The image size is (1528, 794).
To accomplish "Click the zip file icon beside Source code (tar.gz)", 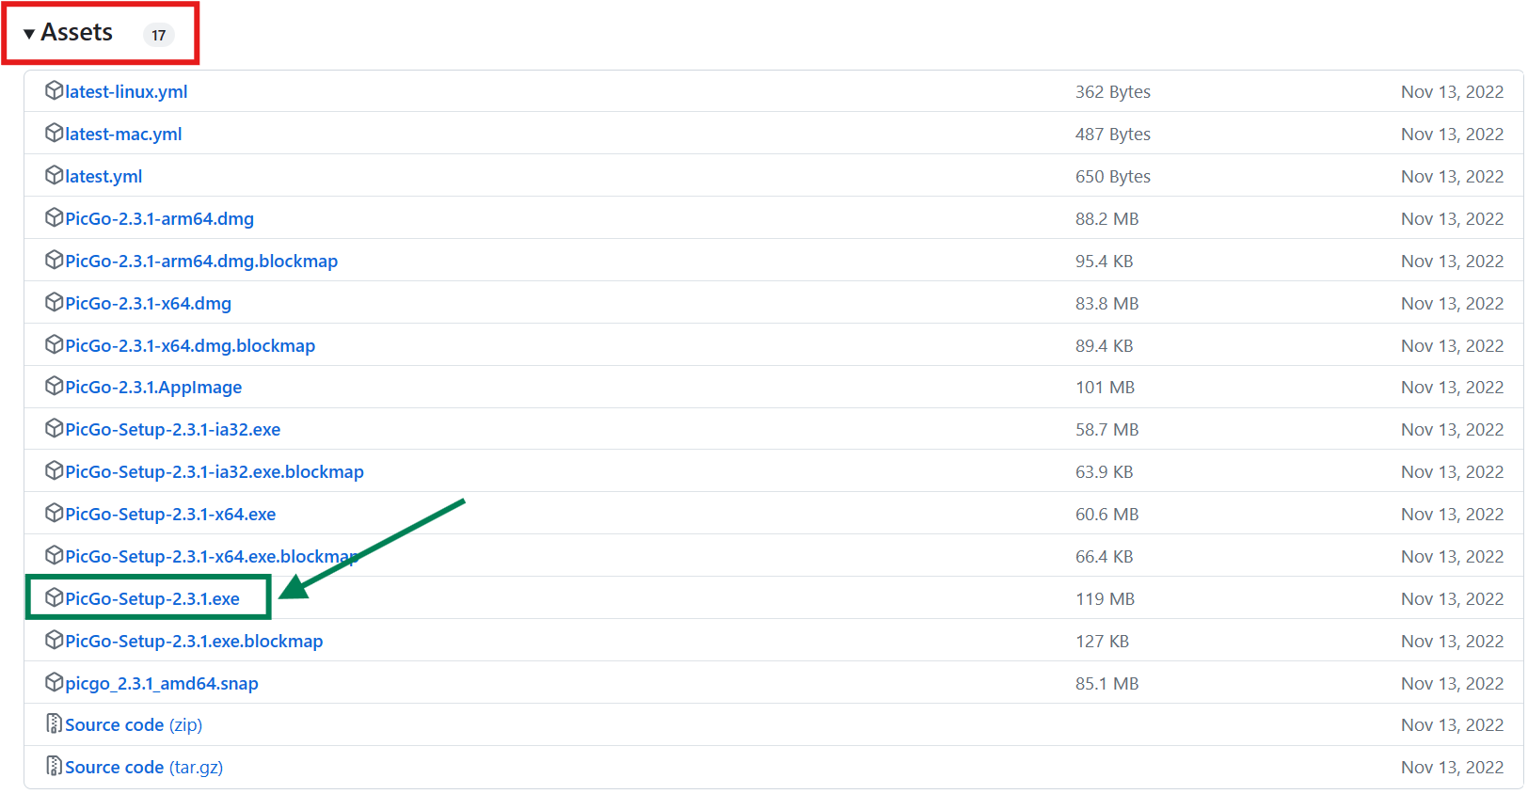I will point(54,766).
